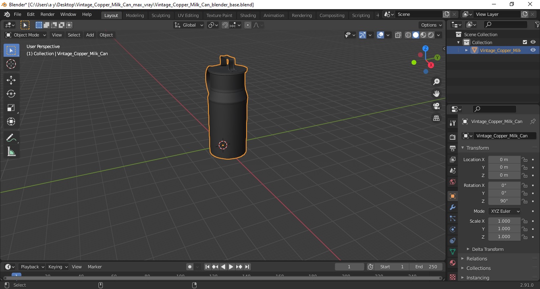
Task: Open the Render properties tab
Action: [453, 137]
